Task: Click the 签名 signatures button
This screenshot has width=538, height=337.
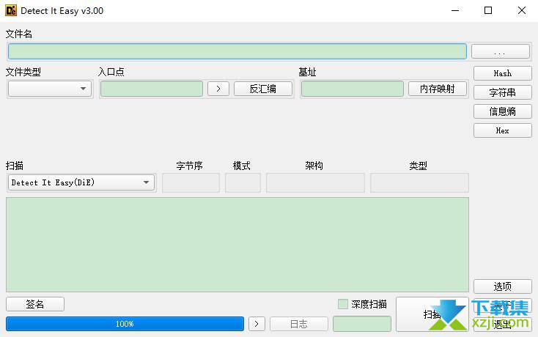Action: (x=35, y=304)
